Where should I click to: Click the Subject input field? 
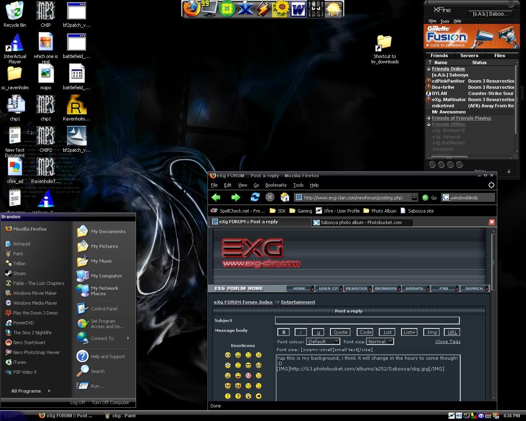pos(367,320)
